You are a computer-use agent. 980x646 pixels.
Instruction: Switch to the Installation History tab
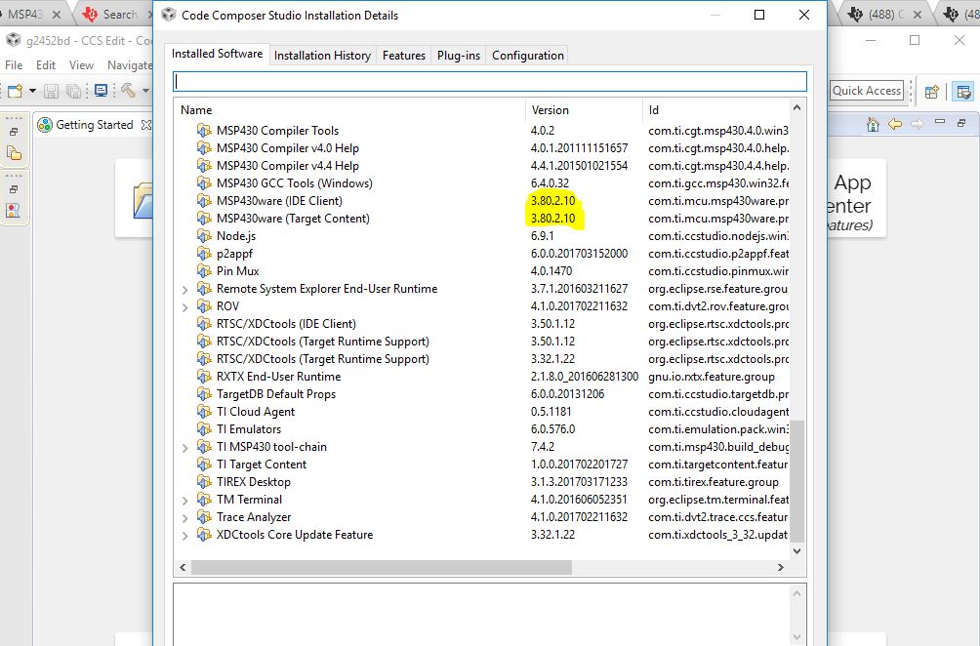tap(322, 56)
